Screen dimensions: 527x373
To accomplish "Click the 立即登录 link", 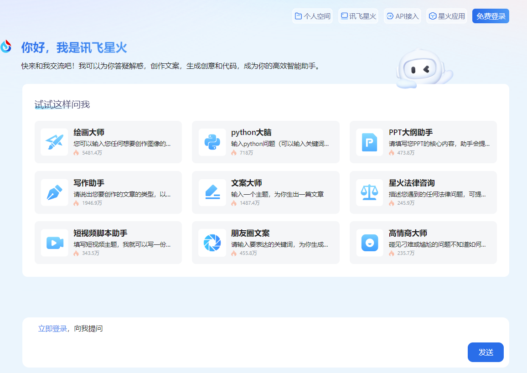I will (x=52, y=329).
